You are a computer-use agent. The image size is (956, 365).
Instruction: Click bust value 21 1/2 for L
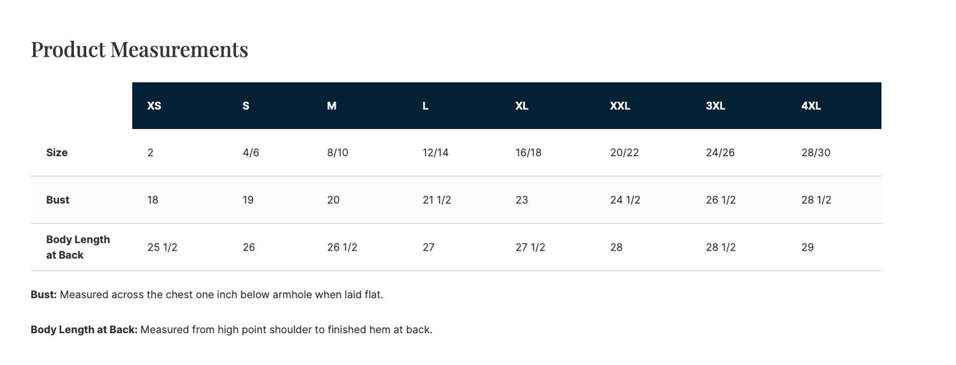(437, 200)
